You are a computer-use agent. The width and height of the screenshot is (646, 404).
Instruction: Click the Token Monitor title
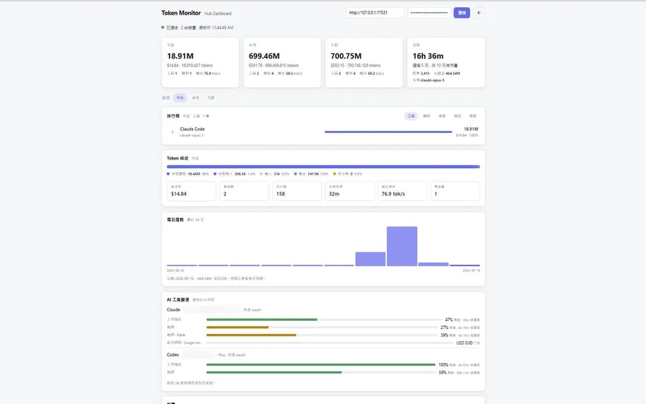coord(181,13)
